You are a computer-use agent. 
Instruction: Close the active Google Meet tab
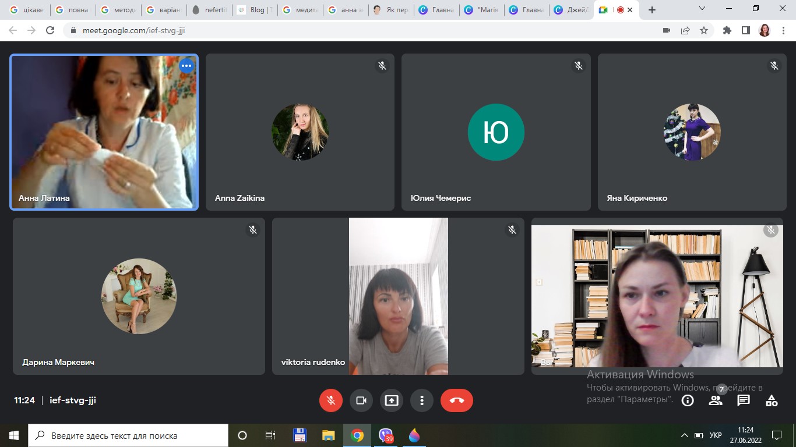coord(630,10)
